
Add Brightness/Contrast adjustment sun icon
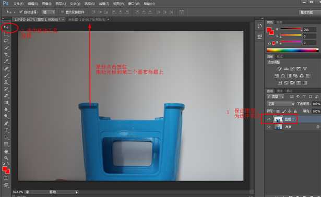coord(280,69)
